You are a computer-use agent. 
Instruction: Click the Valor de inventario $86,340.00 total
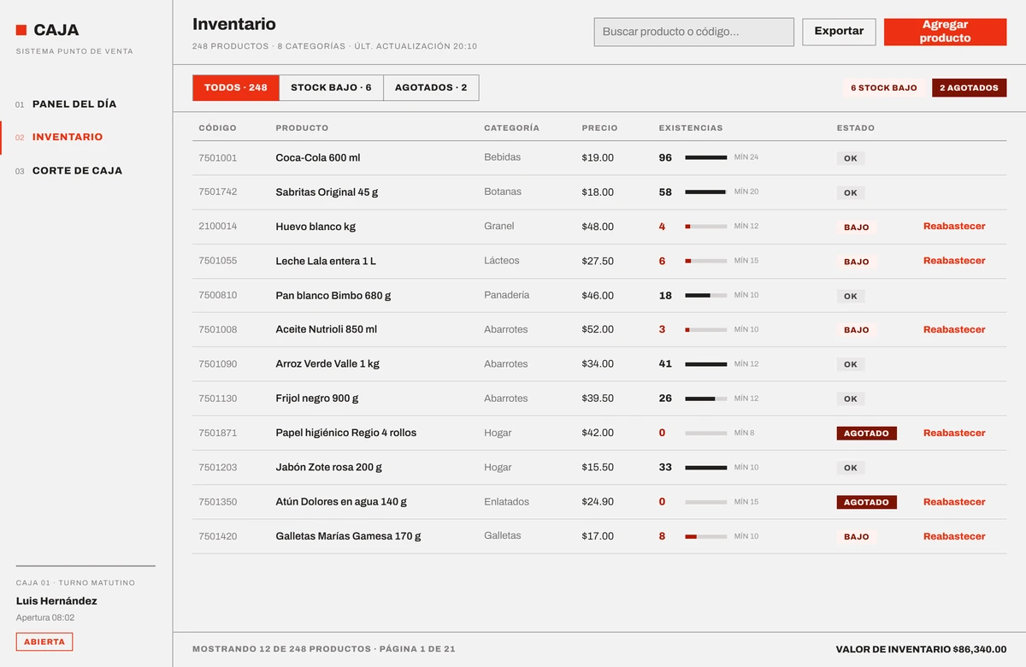[921, 650]
